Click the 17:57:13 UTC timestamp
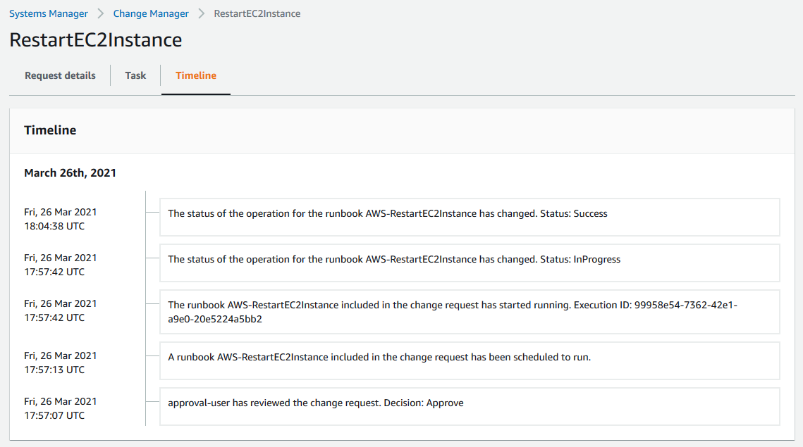This screenshot has height=447, width=803. [x=54, y=370]
